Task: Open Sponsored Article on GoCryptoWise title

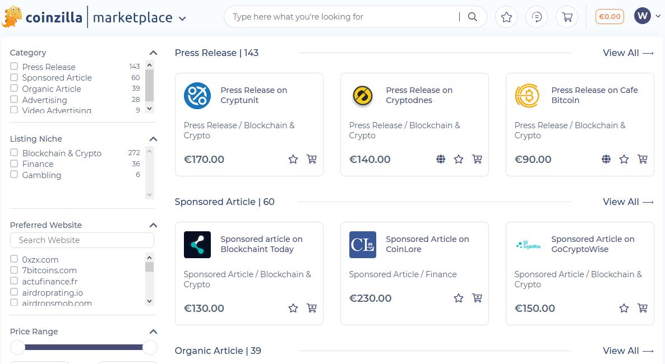Action: click(x=593, y=244)
